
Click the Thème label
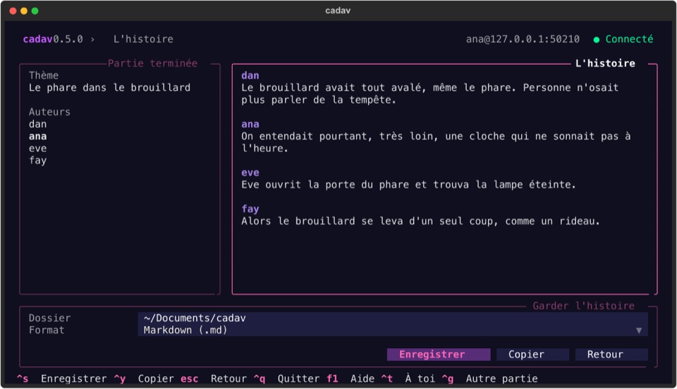point(44,75)
